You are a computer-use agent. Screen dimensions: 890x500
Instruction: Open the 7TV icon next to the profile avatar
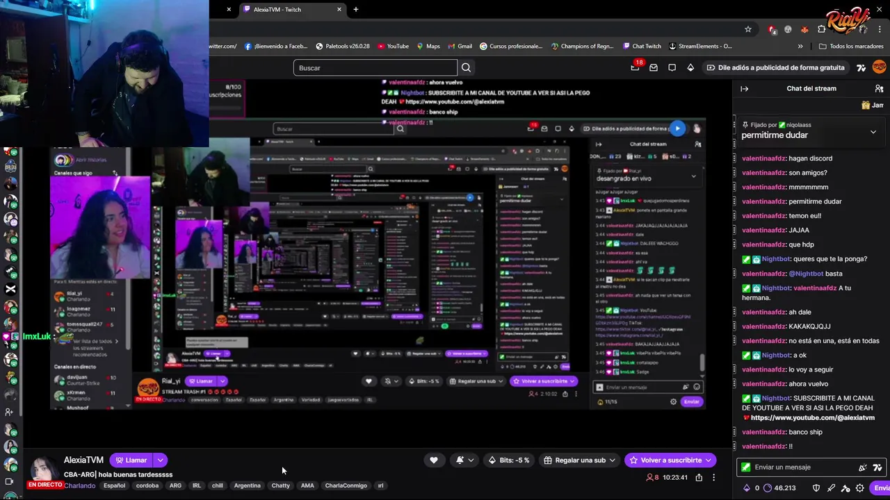click(x=861, y=67)
